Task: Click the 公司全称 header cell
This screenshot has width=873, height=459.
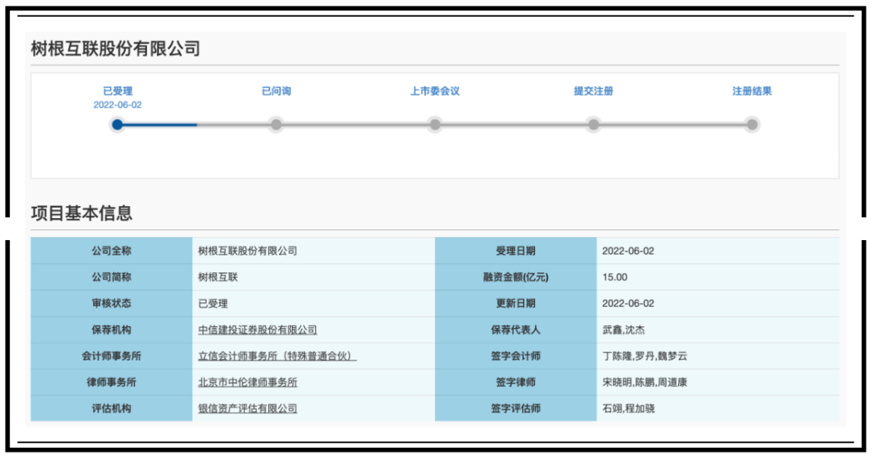Action: [x=112, y=251]
